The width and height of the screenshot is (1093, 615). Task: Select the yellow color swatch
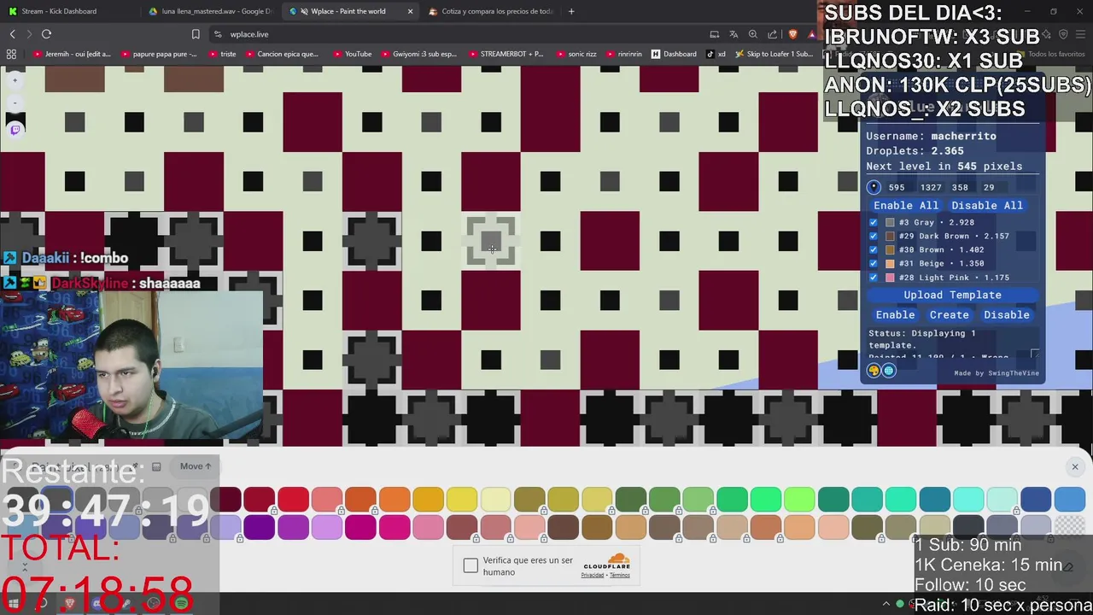coord(462,500)
